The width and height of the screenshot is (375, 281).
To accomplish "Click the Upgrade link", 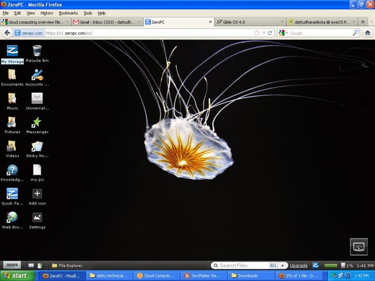I will [x=299, y=266].
